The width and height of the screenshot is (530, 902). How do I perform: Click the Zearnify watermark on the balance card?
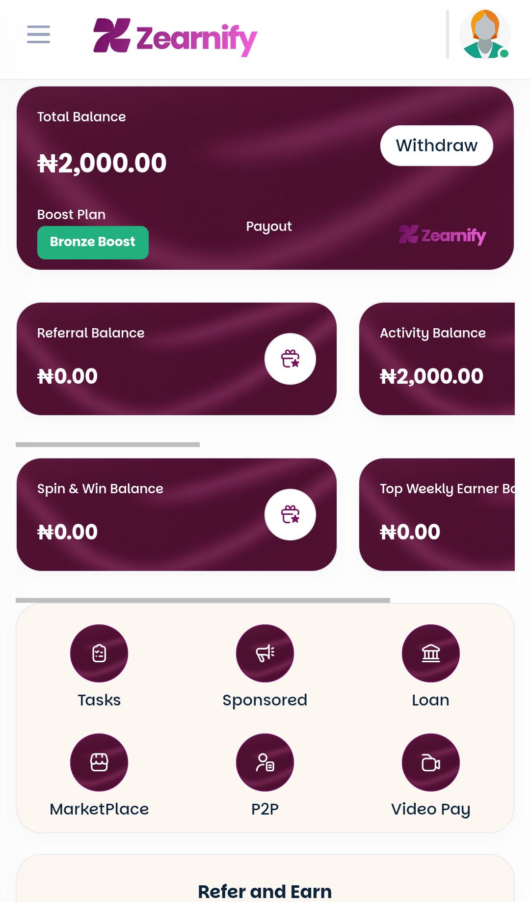coord(442,236)
